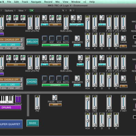
Task: Check the VCA dynamics box in Melody section
Action: click(59, 38)
